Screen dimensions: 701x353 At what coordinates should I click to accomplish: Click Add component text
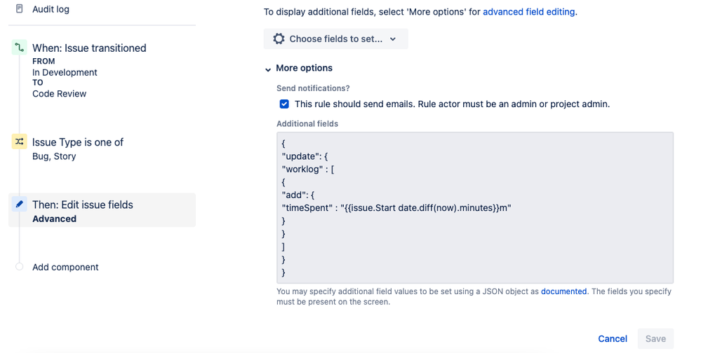[x=65, y=267]
